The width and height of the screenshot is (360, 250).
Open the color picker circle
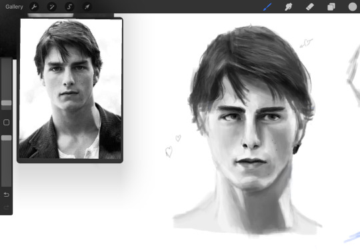click(353, 7)
